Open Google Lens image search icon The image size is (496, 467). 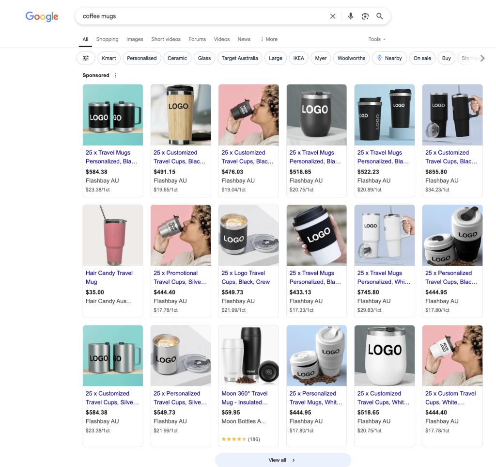365,16
